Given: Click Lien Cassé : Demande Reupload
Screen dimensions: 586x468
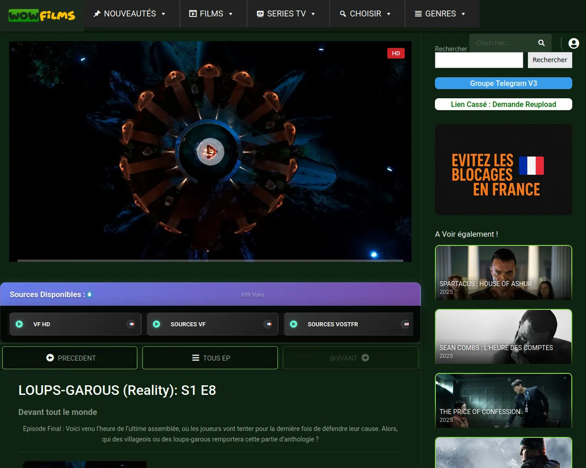Looking at the screenshot, I should click(504, 104).
